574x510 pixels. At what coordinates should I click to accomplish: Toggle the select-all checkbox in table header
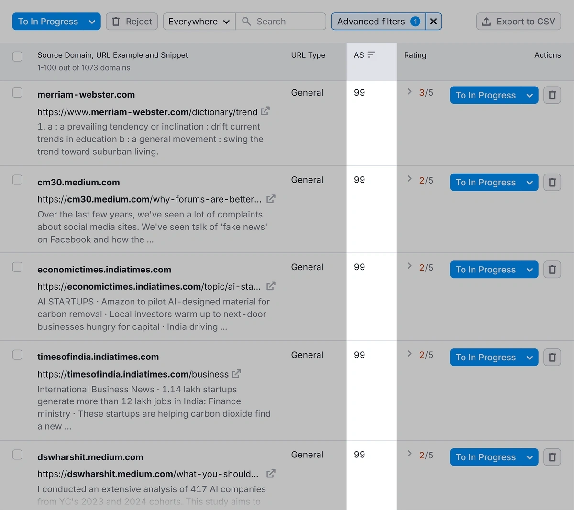(17, 56)
